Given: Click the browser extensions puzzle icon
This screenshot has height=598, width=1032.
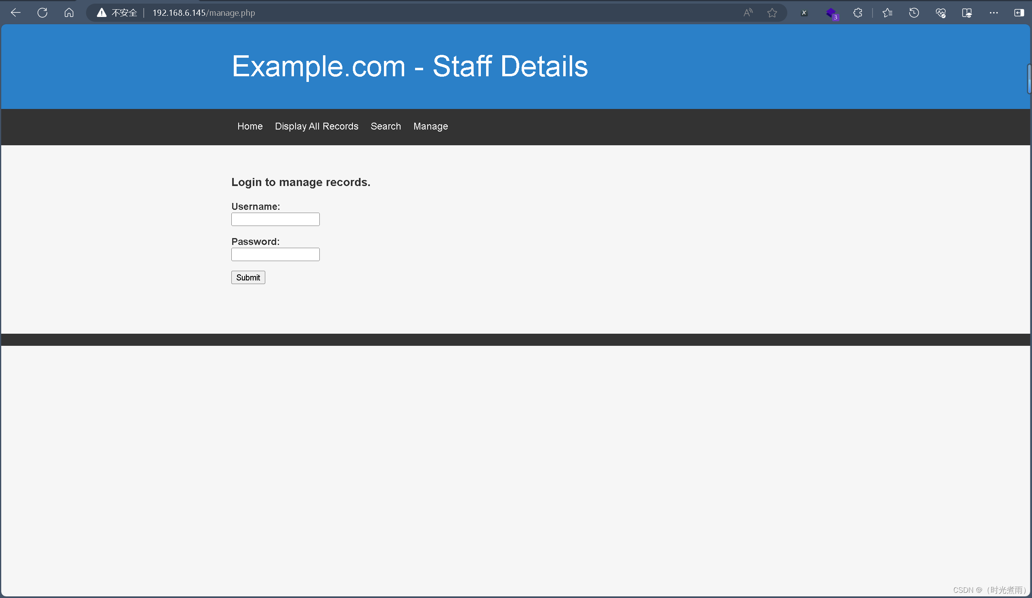Looking at the screenshot, I should click(858, 12).
